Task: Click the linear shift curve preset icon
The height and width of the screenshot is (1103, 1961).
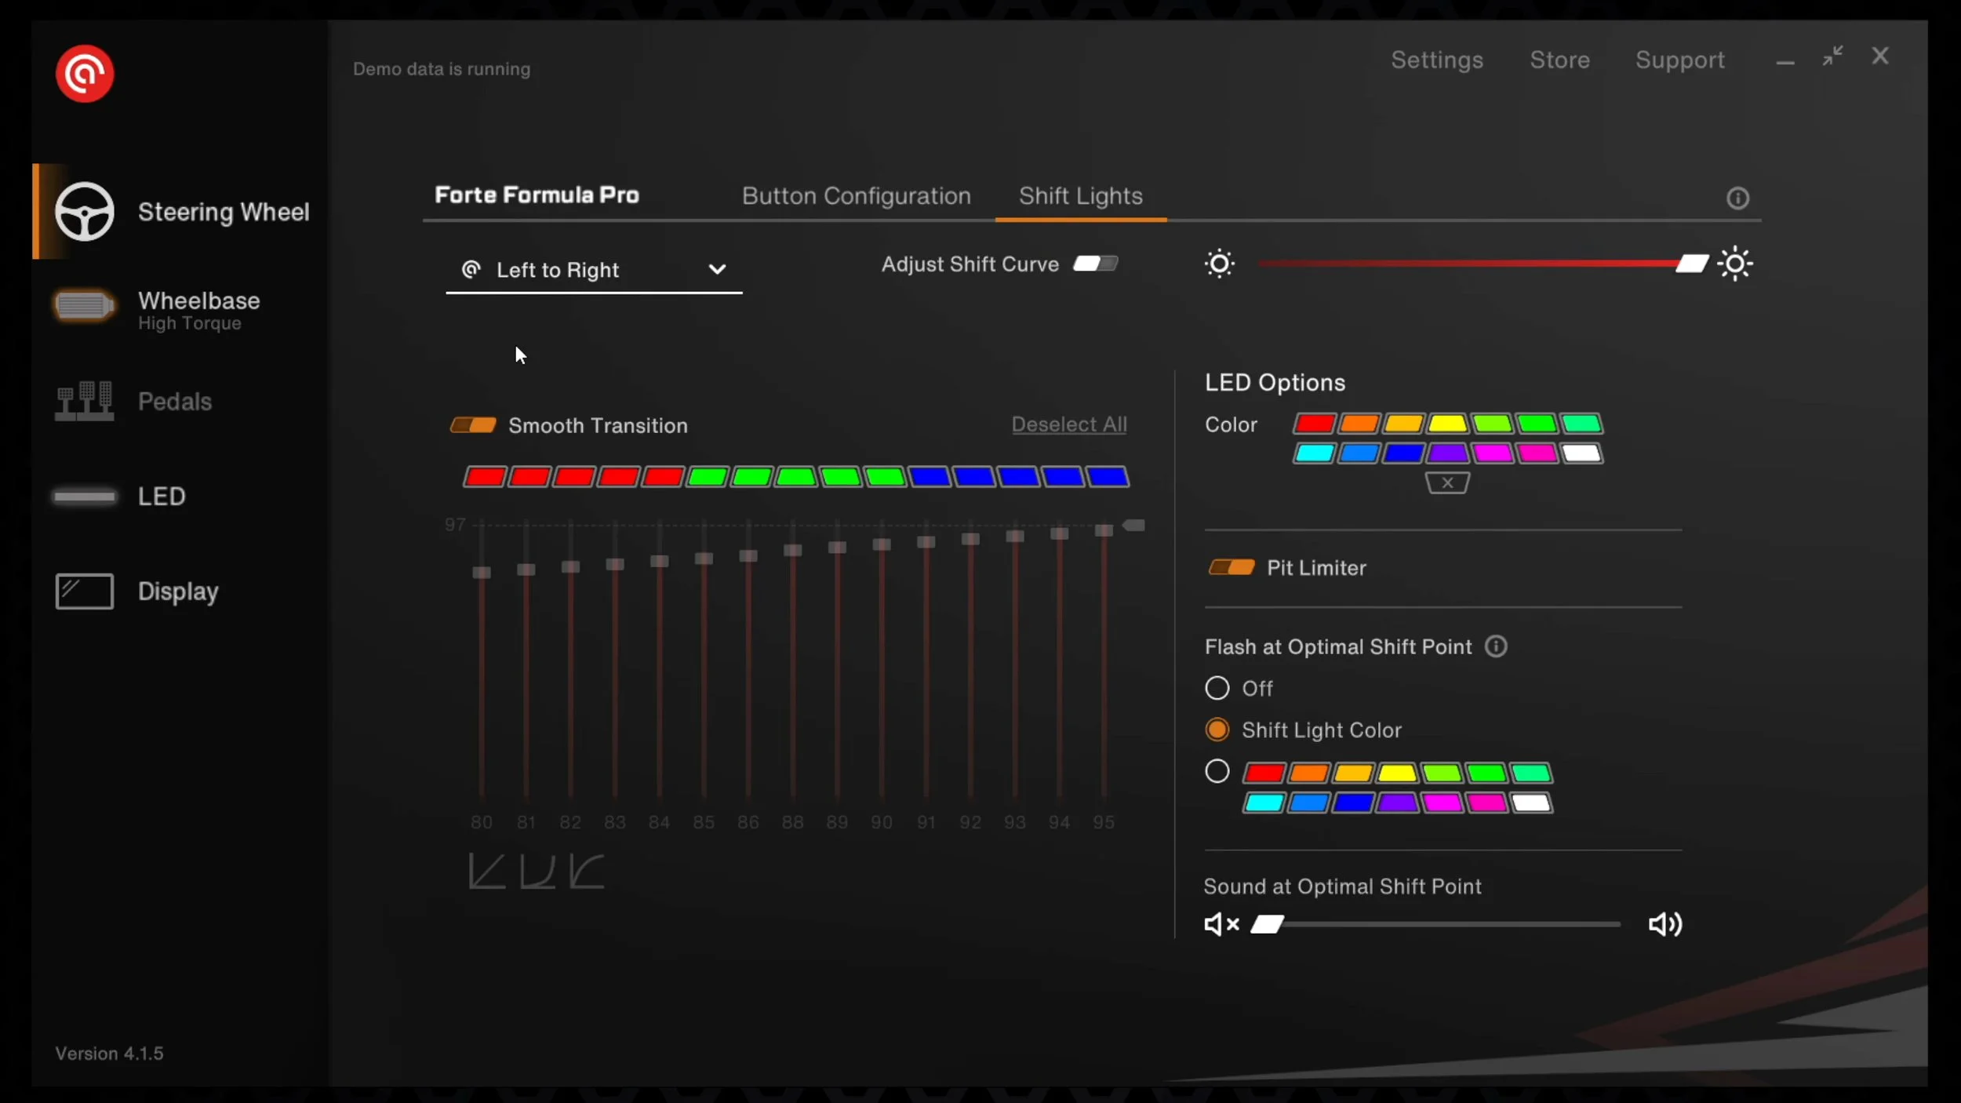Action: (486, 872)
